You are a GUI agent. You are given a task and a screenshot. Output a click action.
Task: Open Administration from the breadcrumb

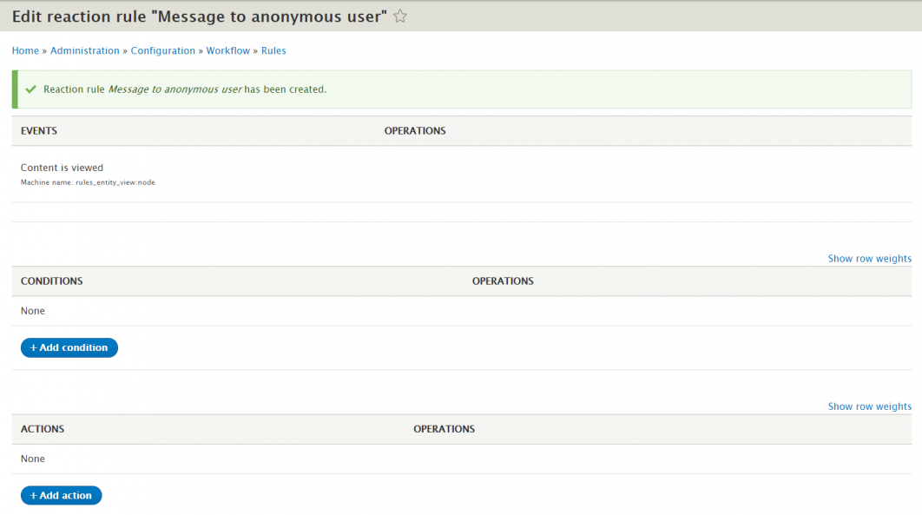coord(84,50)
